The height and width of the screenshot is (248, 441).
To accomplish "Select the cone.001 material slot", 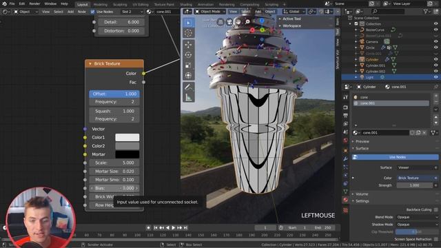I will coord(391,103).
